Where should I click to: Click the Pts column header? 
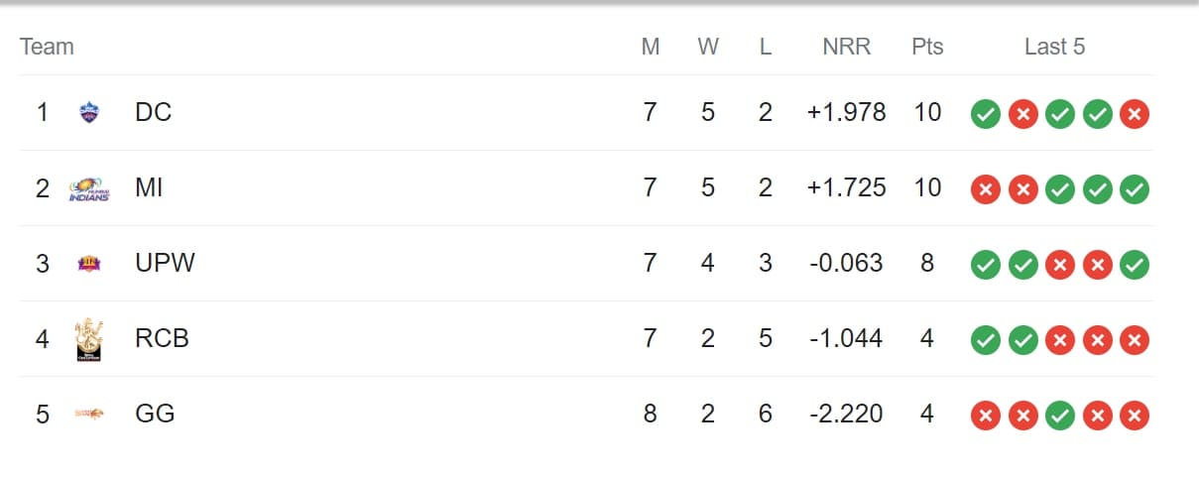point(927,47)
